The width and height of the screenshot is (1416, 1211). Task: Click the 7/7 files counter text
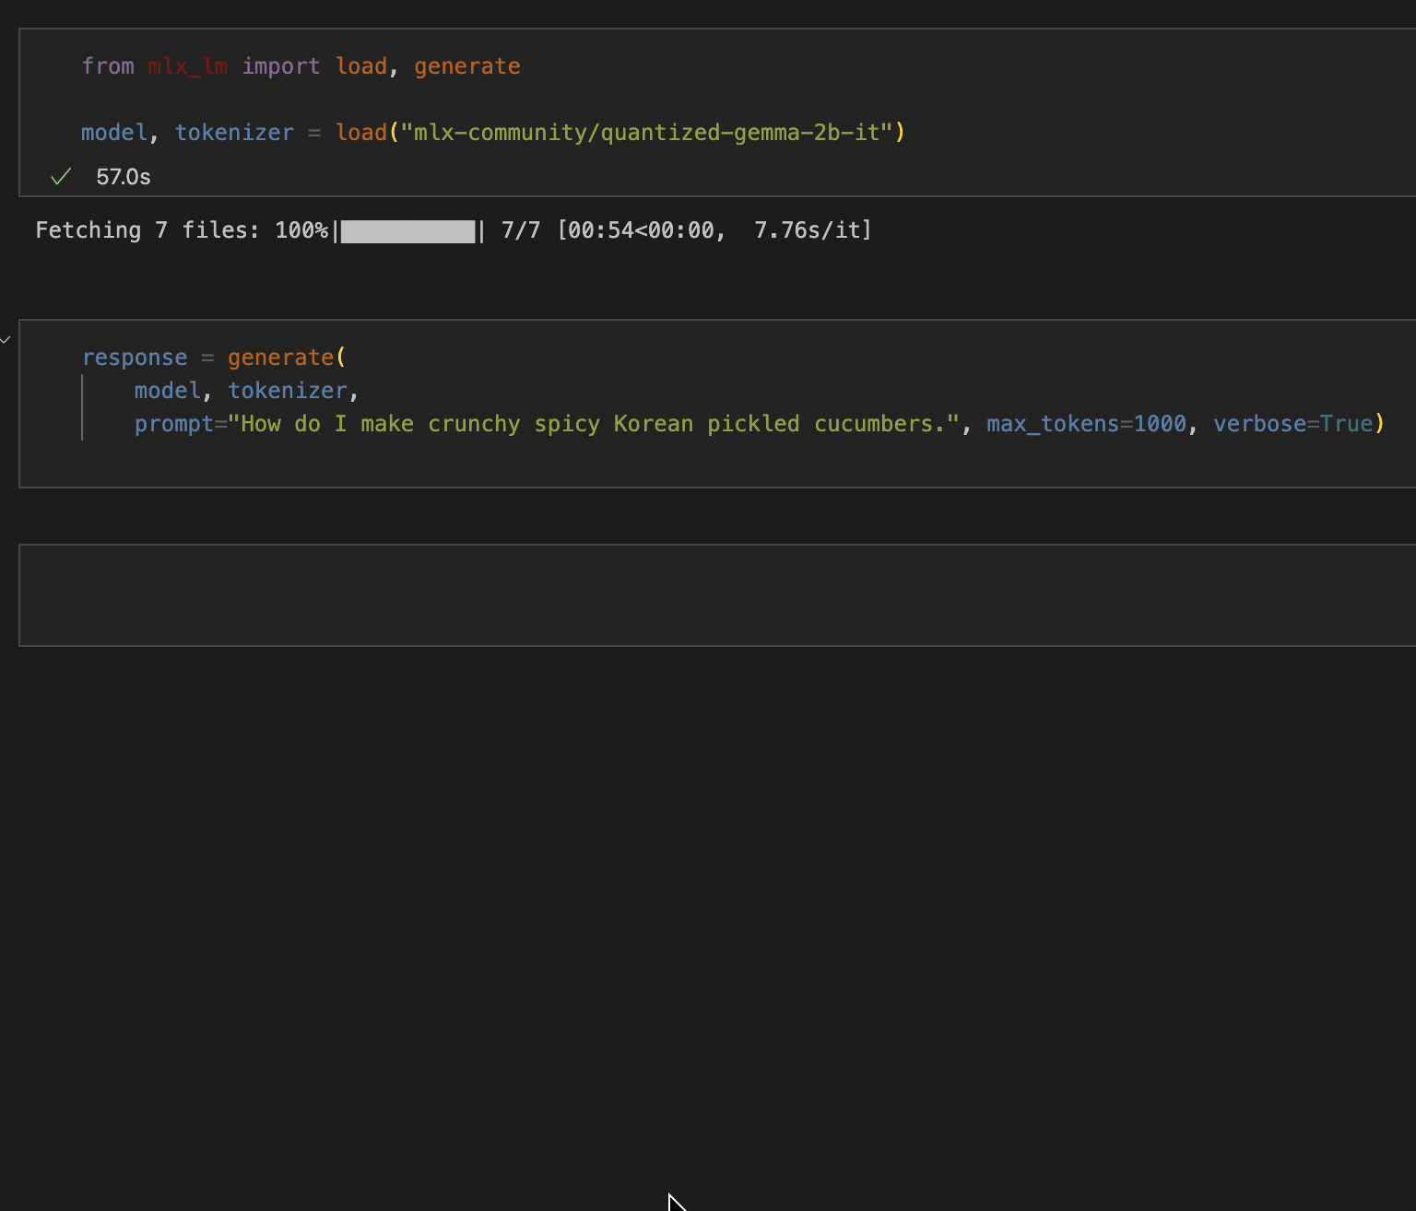pyautogui.click(x=521, y=229)
